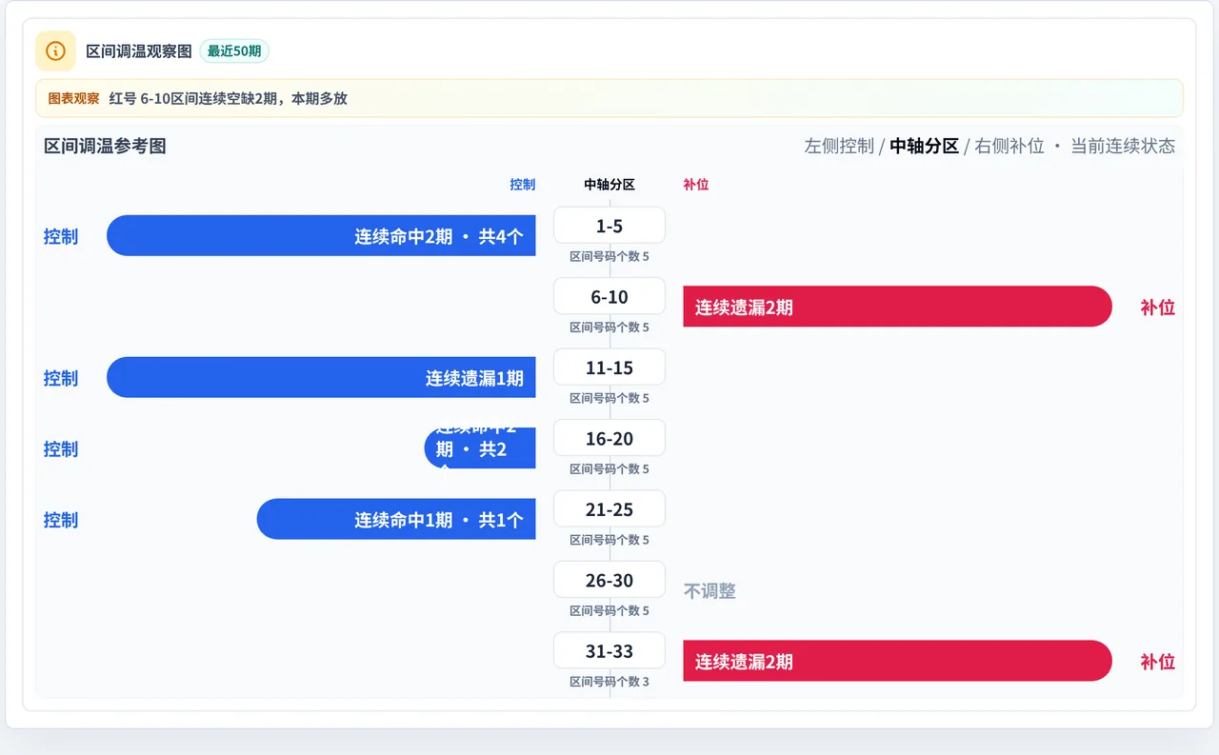Select the 26-30 zone box

coord(609,580)
